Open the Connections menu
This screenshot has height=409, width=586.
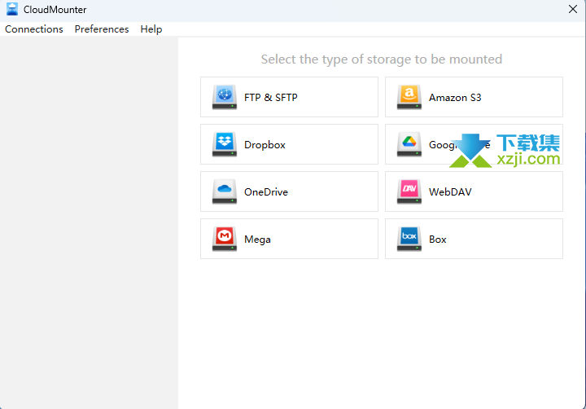point(34,29)
